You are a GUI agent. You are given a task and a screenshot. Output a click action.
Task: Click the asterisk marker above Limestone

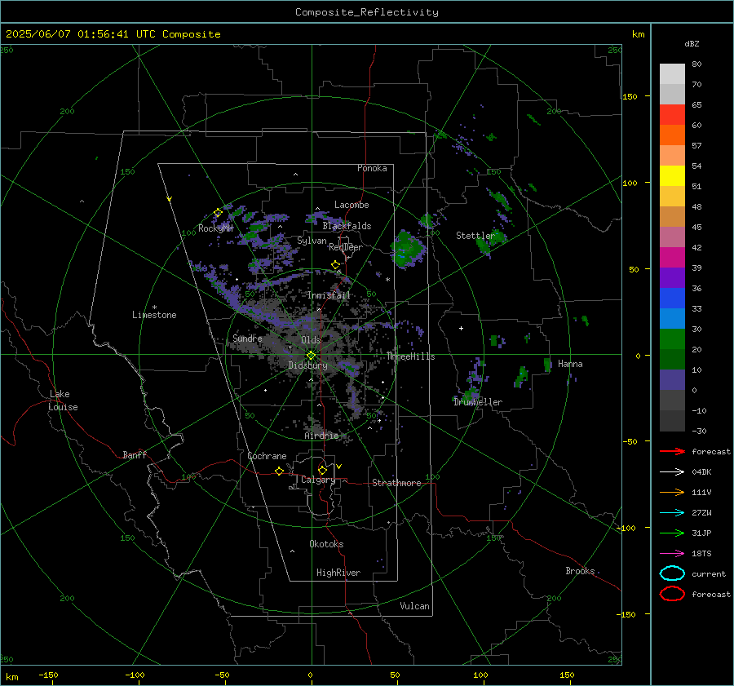click(x=154, y=308)
